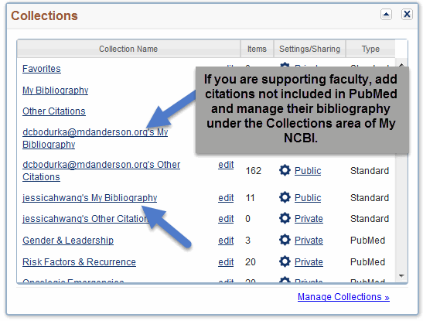Viewport: 423px width, 321px height.
Task: Sort by the Collection Name column header
Action: point(128,49)
